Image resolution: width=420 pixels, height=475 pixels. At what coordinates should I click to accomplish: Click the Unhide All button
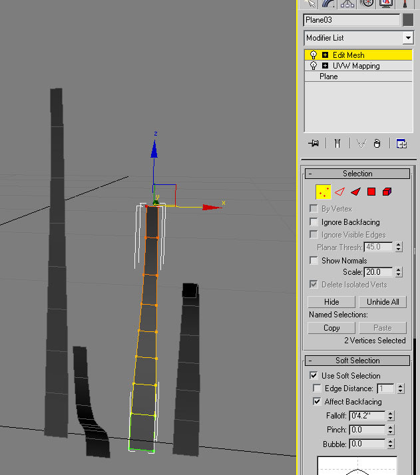click(383, 302)
